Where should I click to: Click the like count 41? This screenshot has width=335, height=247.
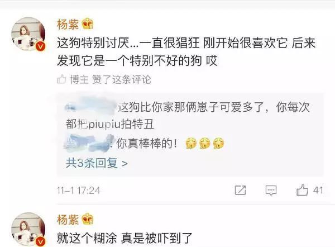pos(318,190)
